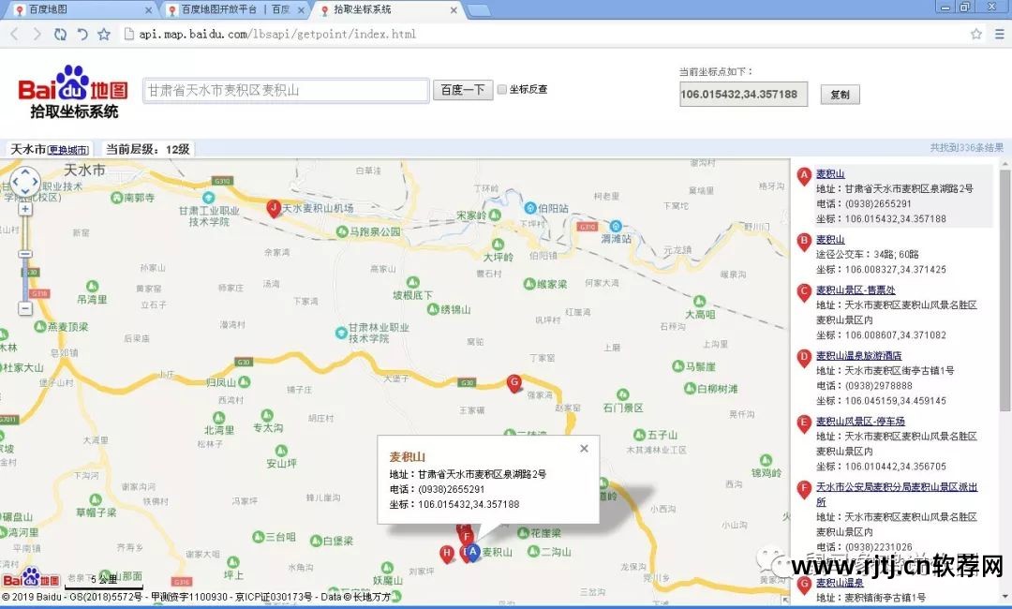
Task: Zoom out map with minus button
Action: pyautogui.click(x=25, y=309)
